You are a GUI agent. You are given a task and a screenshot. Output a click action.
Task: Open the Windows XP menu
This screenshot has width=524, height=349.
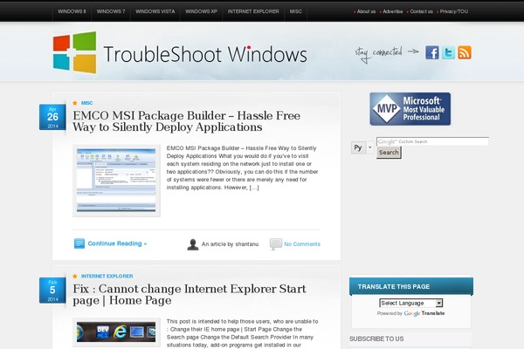point(201,11)
